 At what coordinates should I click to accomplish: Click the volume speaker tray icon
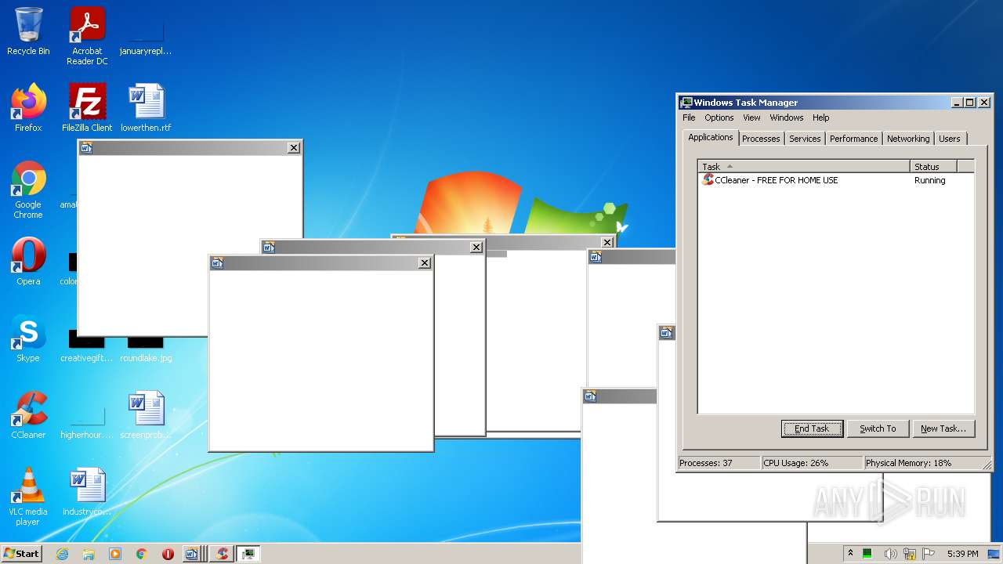coord(890,554)
